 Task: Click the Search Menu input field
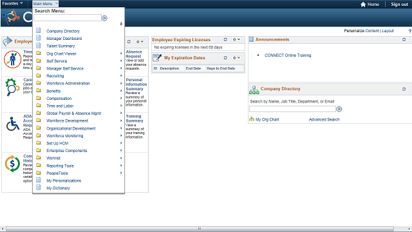click(x=68, y=18)
